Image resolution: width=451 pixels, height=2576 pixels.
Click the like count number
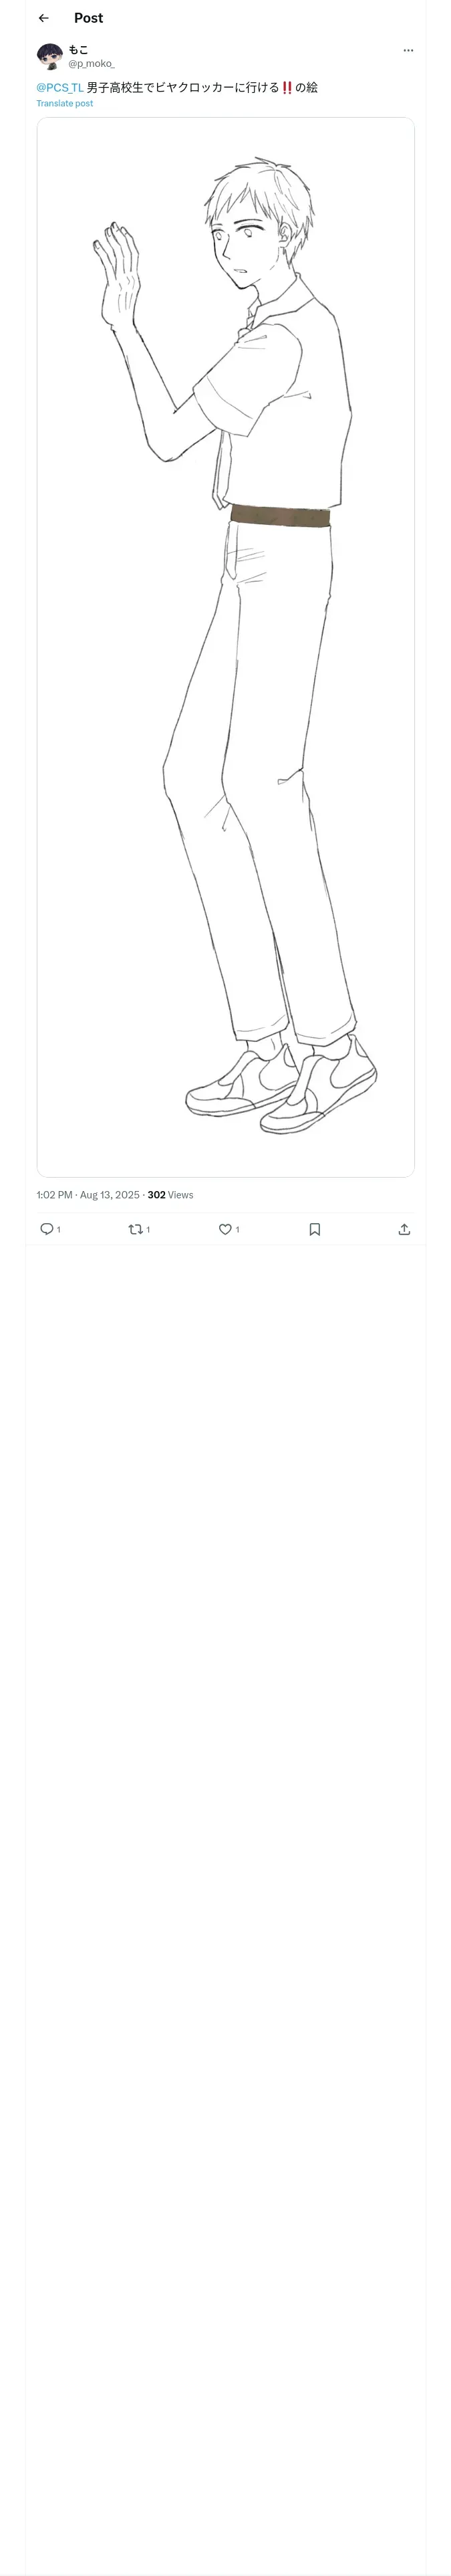pyautogui.click(x=237, y=1230)
